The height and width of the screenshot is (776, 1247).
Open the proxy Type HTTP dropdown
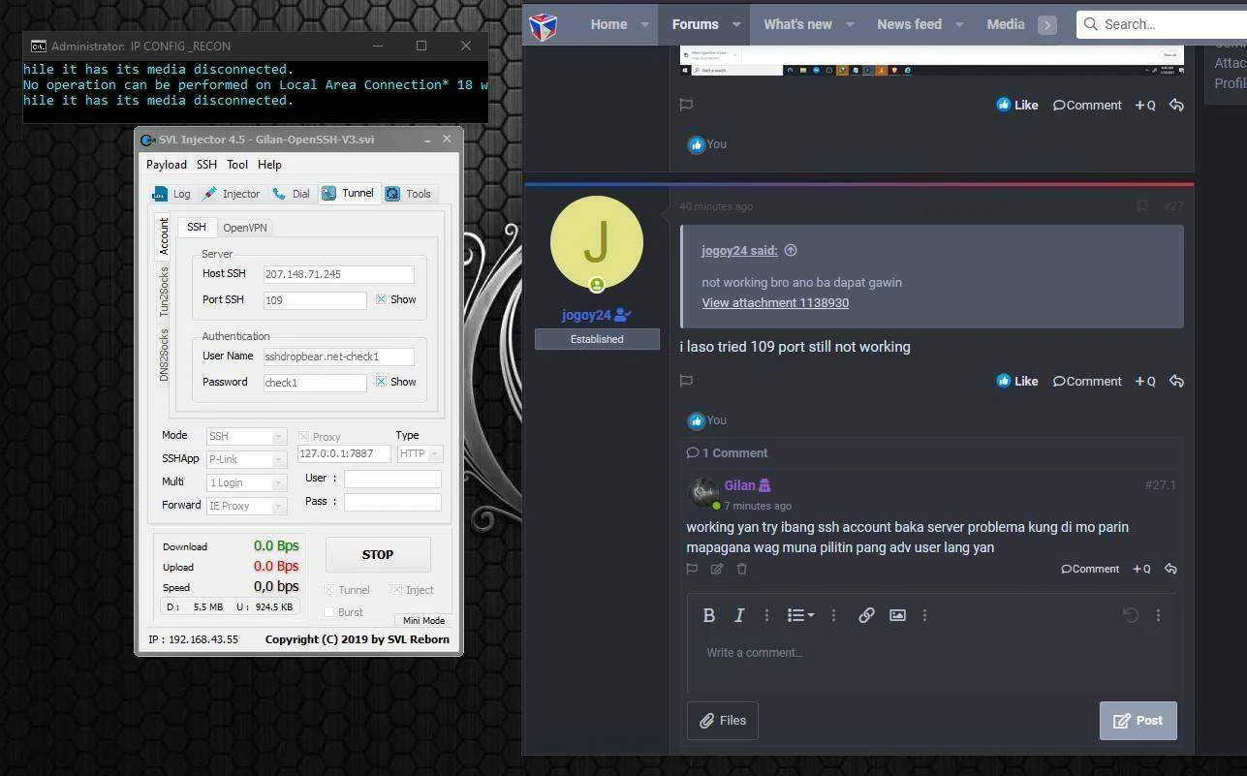420,453
